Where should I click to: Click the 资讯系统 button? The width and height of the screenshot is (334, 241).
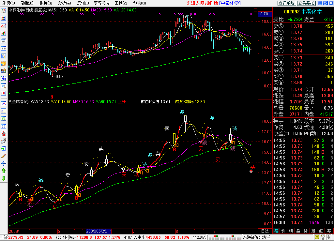click(x=286, y=3)
